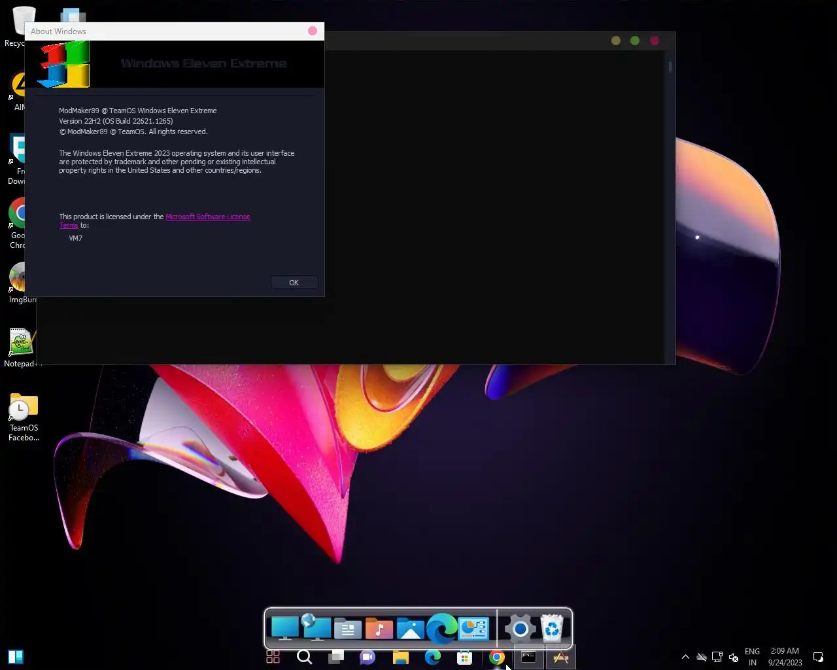This screenshot has height=670, width=837.
Task: Select the Google Chrome desktop shortcut
Action: coord(18,222)
